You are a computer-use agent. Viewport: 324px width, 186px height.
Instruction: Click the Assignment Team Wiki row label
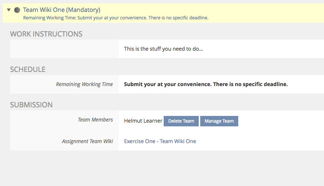(87, 141)
